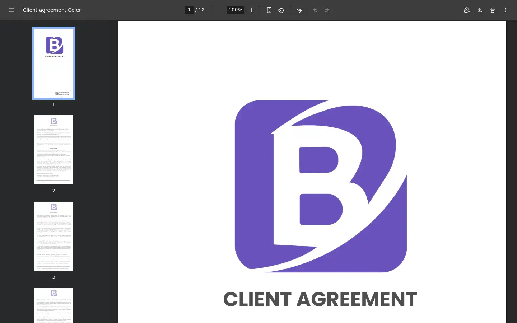Click the document title Client agreement Celer

click(52, 10)
